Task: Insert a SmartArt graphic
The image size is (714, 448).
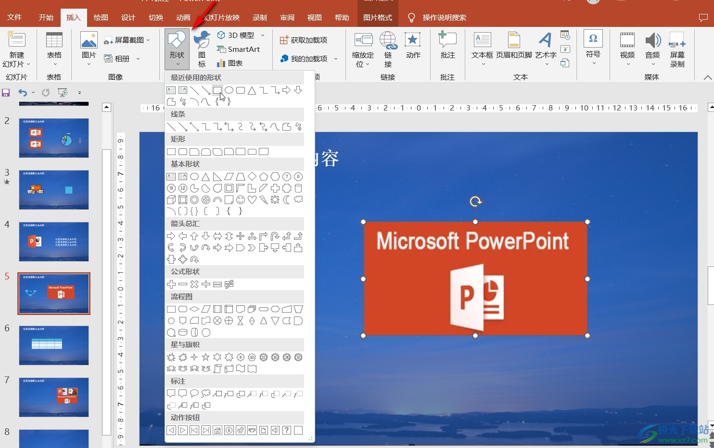Action: 238,49
